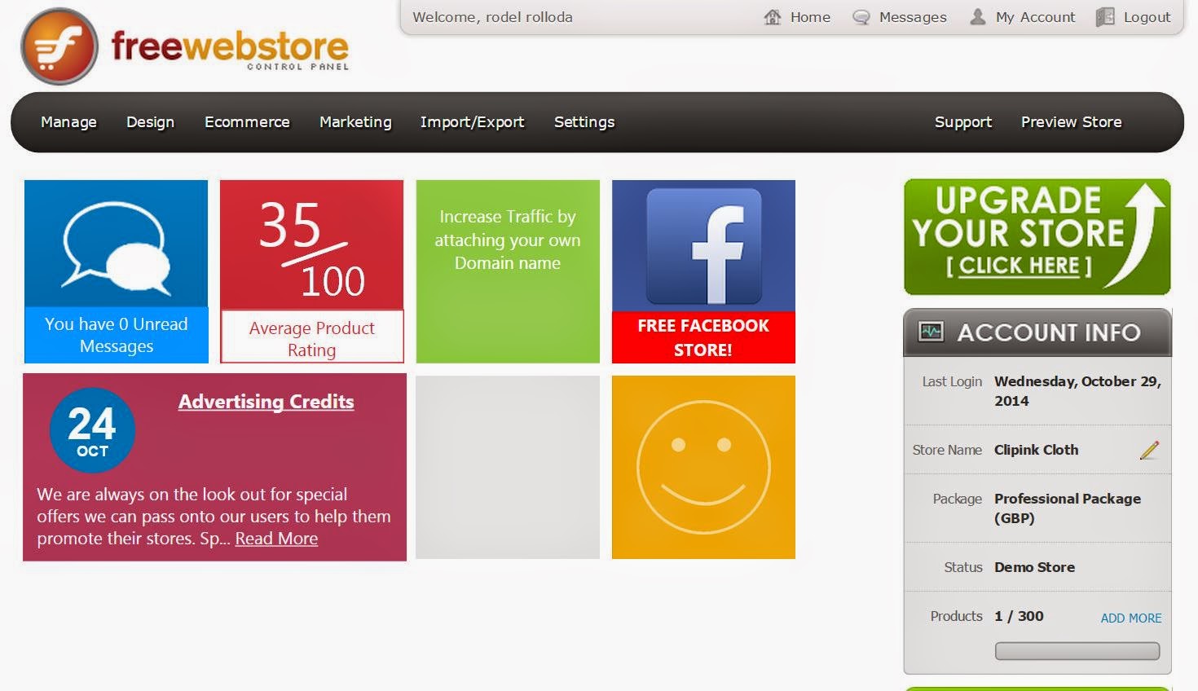1198x691 pixels.
Task: Click the Home house icon
Action: coord(773,17)
